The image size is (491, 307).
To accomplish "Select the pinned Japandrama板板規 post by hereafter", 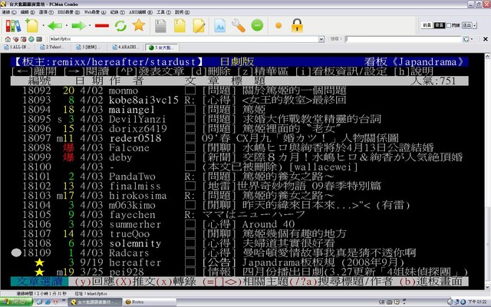I will 239,262.
